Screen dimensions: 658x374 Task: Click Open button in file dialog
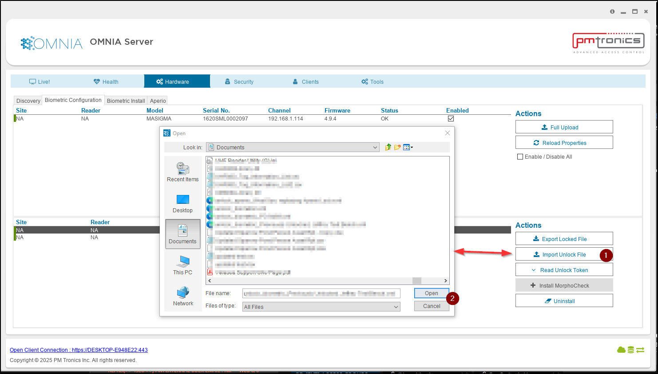431,293
